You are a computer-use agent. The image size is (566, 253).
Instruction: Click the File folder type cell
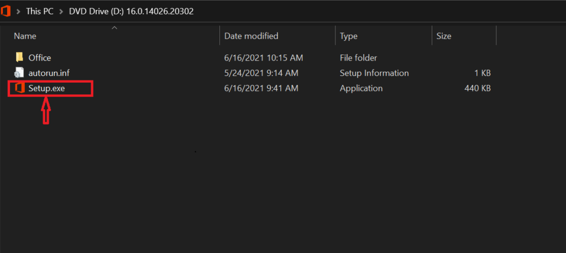click(358, 57)
